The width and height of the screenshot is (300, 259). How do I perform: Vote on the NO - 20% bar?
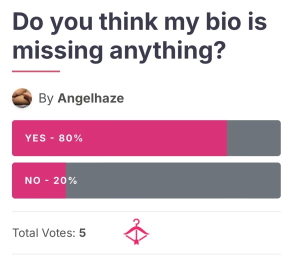click(146, 180)
